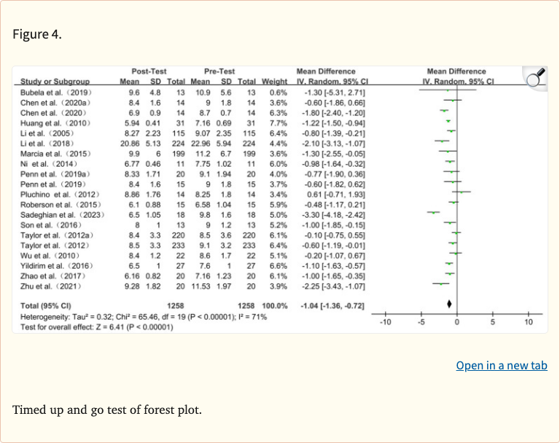
Task: Click the "Pre-Test" column group header
Action: [219, 71]
